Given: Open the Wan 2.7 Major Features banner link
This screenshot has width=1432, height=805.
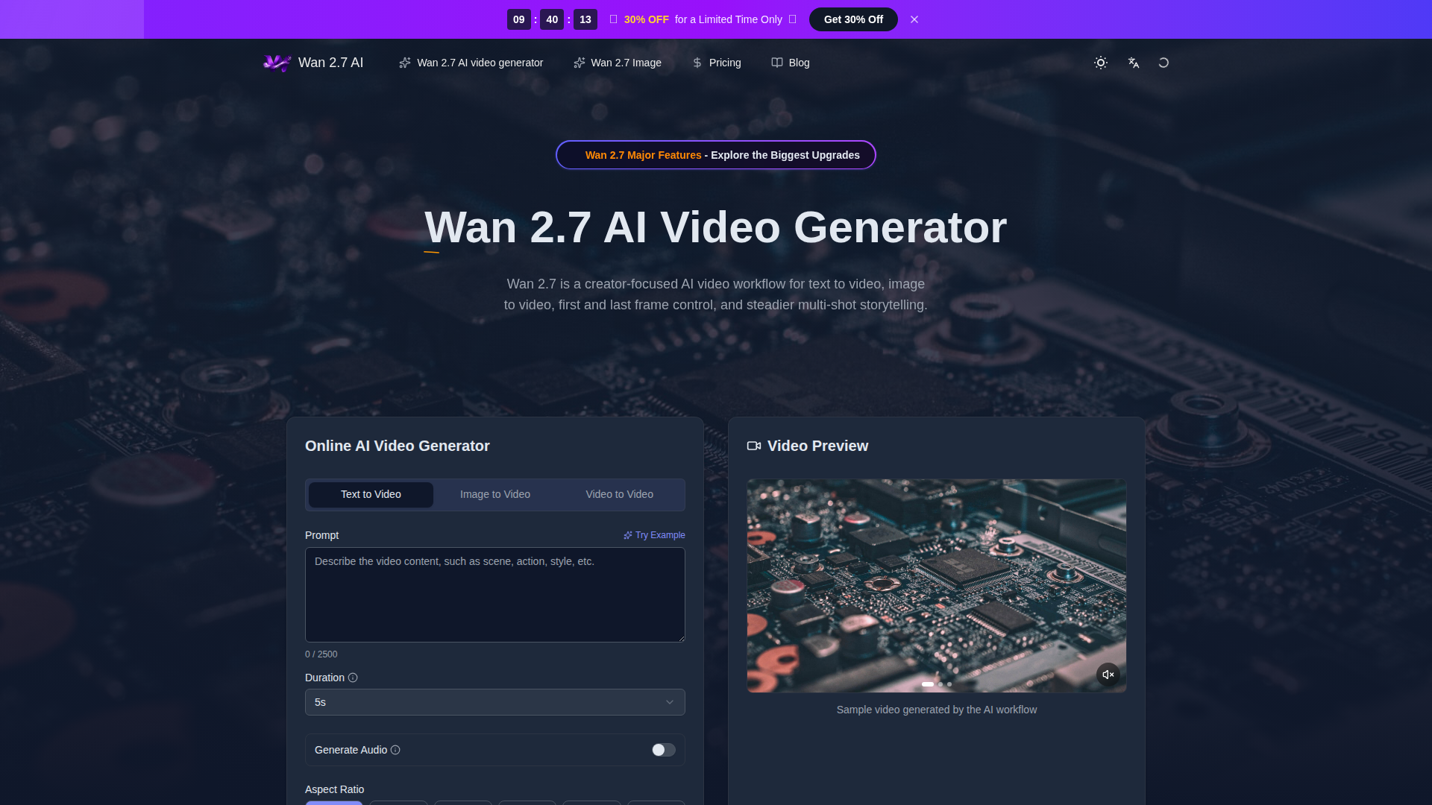Looking at the screenshot, I should coord(715,155).
